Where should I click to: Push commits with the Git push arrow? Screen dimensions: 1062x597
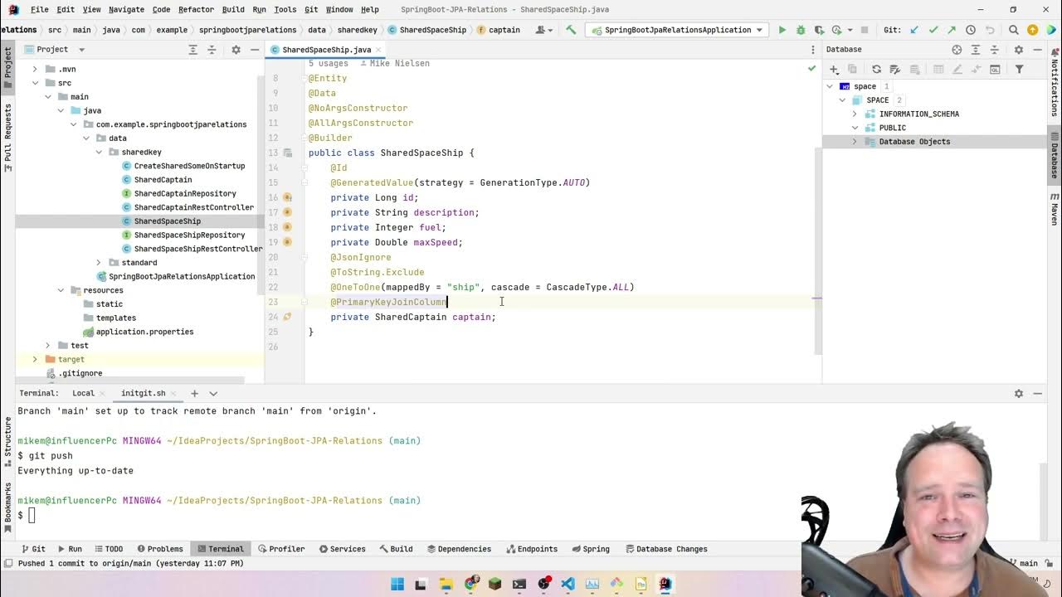coord(952,30)
